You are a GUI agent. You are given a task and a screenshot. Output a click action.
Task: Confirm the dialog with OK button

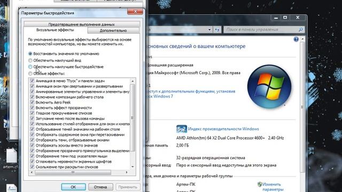click(x=73, y=187)
